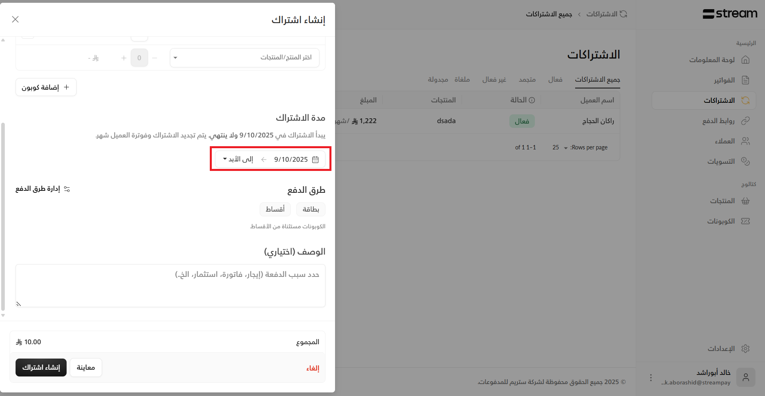The width and height of the screenshot is (765, 396).
Task: Click the customers people icon in sidebar
Action: coord(745,141)
